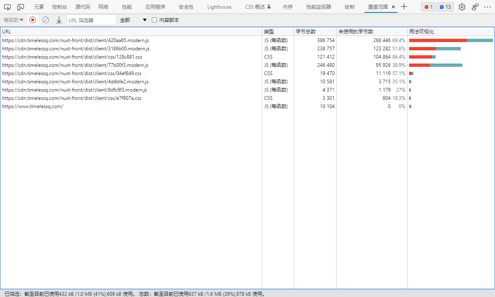Click the coverage summary status bar text
Viewport: 495px width, 297px height.
pos(134,294)
